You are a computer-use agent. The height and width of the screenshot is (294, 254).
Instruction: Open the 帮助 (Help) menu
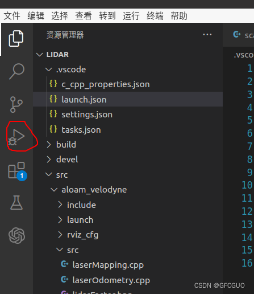click(179, 16)
